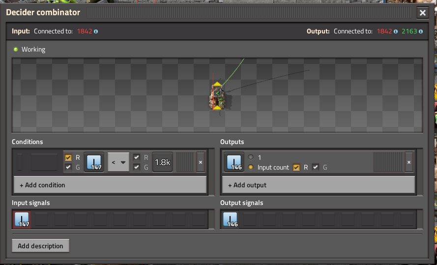Click the output signal icon in Outputs

[x=233, y=162]
